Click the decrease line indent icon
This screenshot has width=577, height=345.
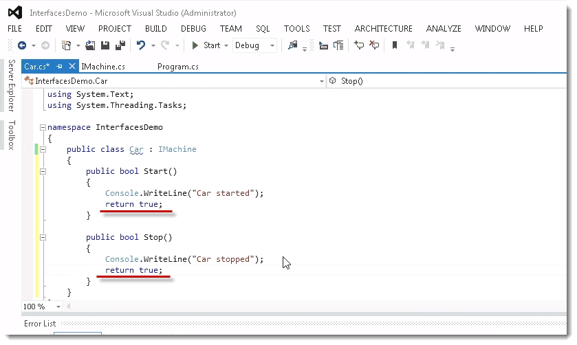(323, 45)
